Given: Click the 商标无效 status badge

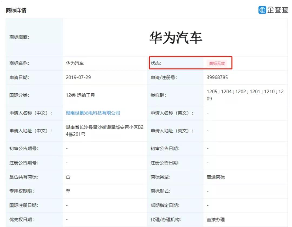Looking at the screenshot, I should click(x=217, y=63).
